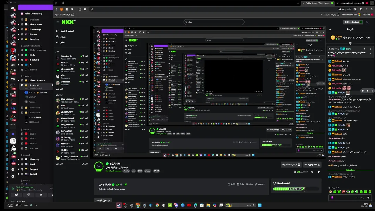Toggle microphone icon in system tray
Screen dimensions: 375x211
click(31, 205)
